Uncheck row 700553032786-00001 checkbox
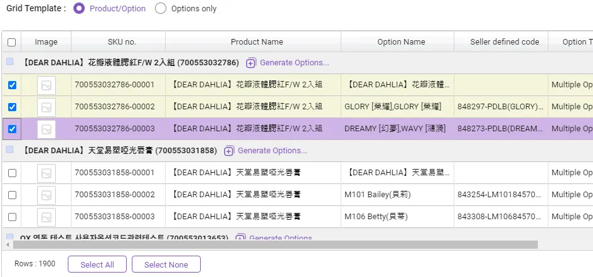 12,85
